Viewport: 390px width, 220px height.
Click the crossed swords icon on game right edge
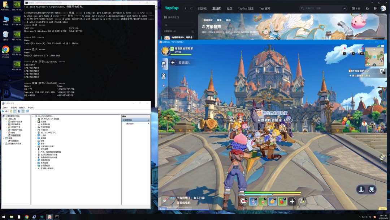coord(382,157)
